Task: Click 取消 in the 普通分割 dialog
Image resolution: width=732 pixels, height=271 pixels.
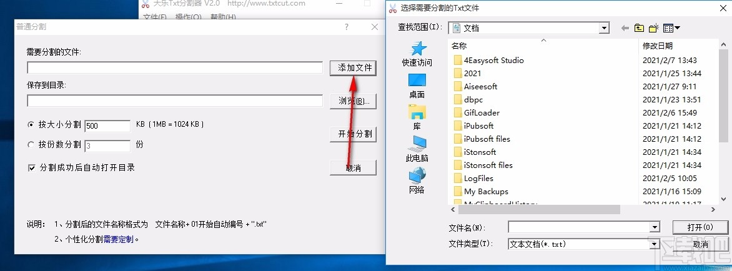Action: [354, 168]
